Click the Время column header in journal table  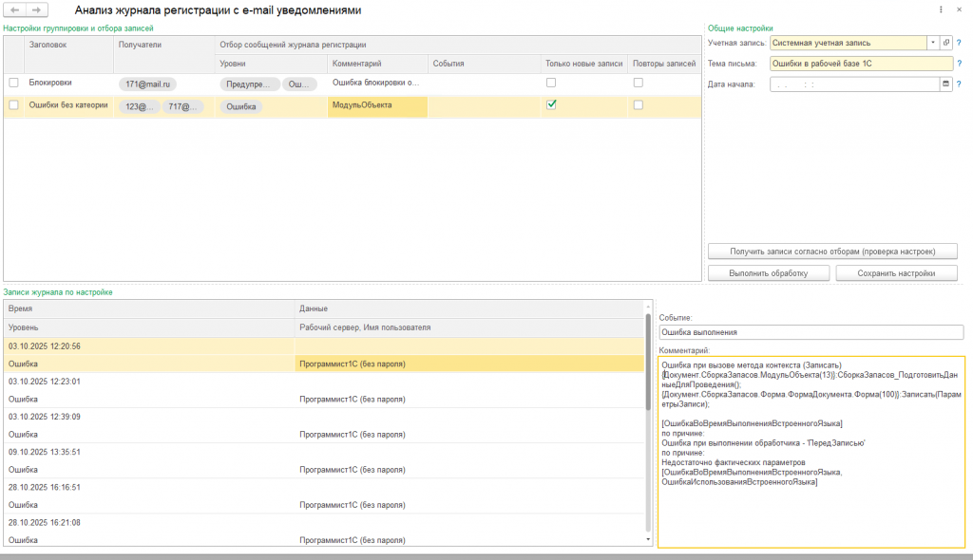click(x=21, y=308)
